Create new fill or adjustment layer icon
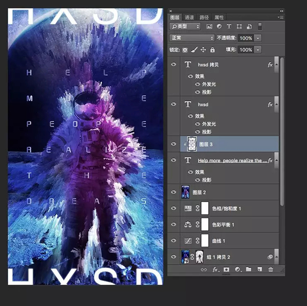This screenshot has height=306, width=307. tap(238, 270)
